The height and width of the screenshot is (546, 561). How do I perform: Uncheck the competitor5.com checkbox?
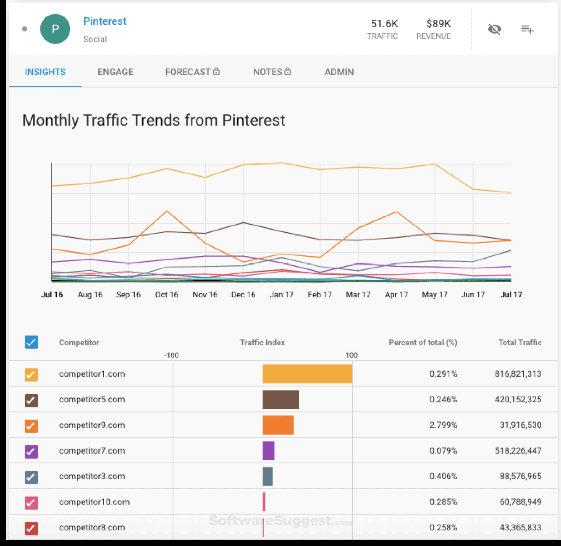[x=31, y=400]
